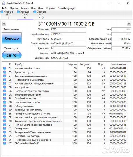
Task: Click status circle for Температура воздушного потока
Action: 4,113
